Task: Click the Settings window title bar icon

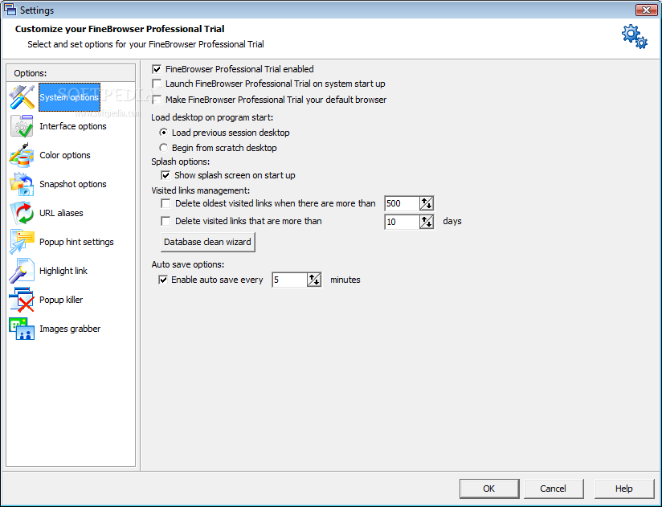Action: [x=10, y=10]
